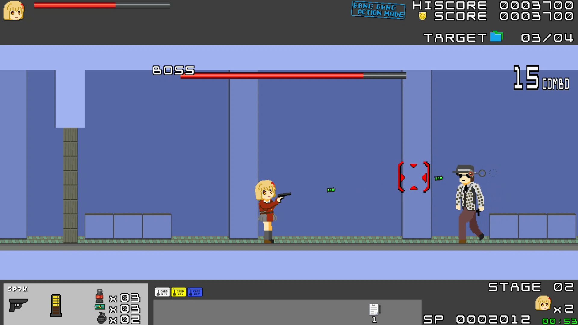Click the energy drink item icon
578x325 pixels.
(99, 296)
